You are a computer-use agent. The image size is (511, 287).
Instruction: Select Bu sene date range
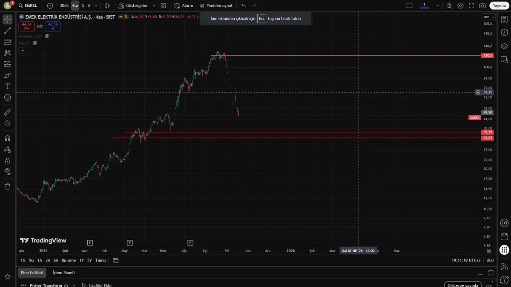pyautogui.click(x=69, y=260)
